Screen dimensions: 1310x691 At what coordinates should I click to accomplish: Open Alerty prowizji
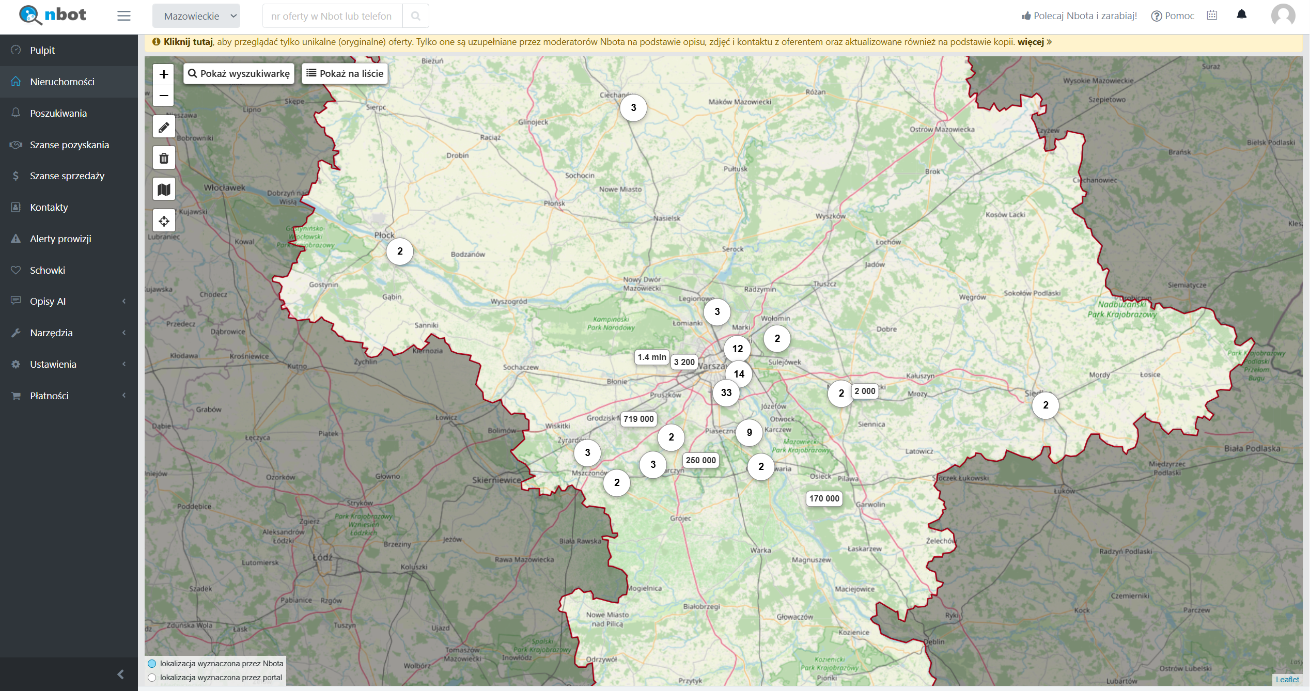69,239
